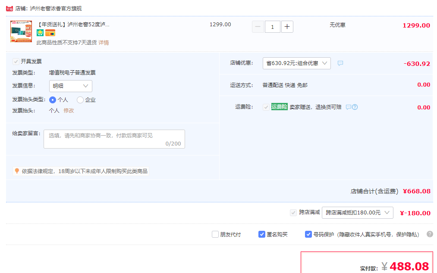This screenshot has width=437, height=273.
Task: Open the phone number protection help icon
Action: click(430, 234)
